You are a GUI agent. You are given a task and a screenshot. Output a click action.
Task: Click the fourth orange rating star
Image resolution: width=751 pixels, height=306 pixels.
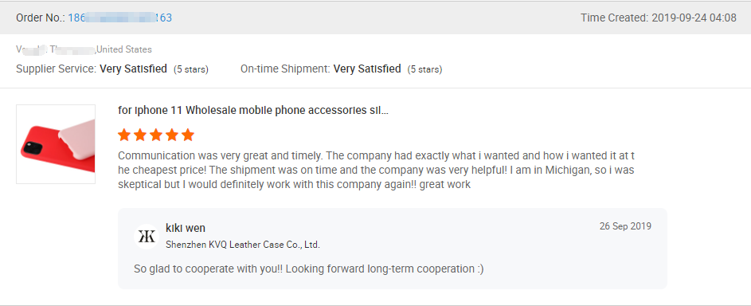[172, 135]
